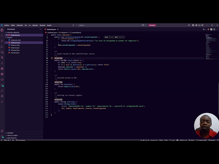
Task: Open the Ejecutar menu
Action: click(35, 25)
